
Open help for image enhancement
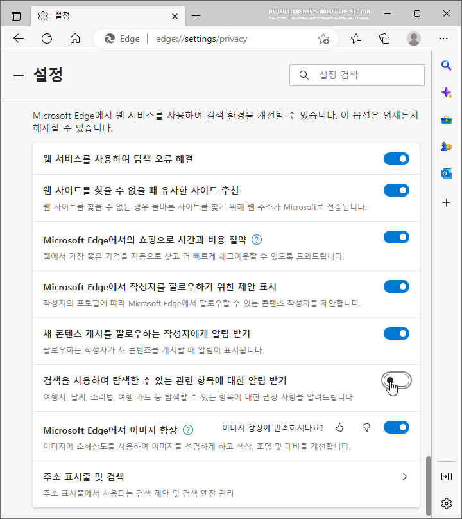188,430
